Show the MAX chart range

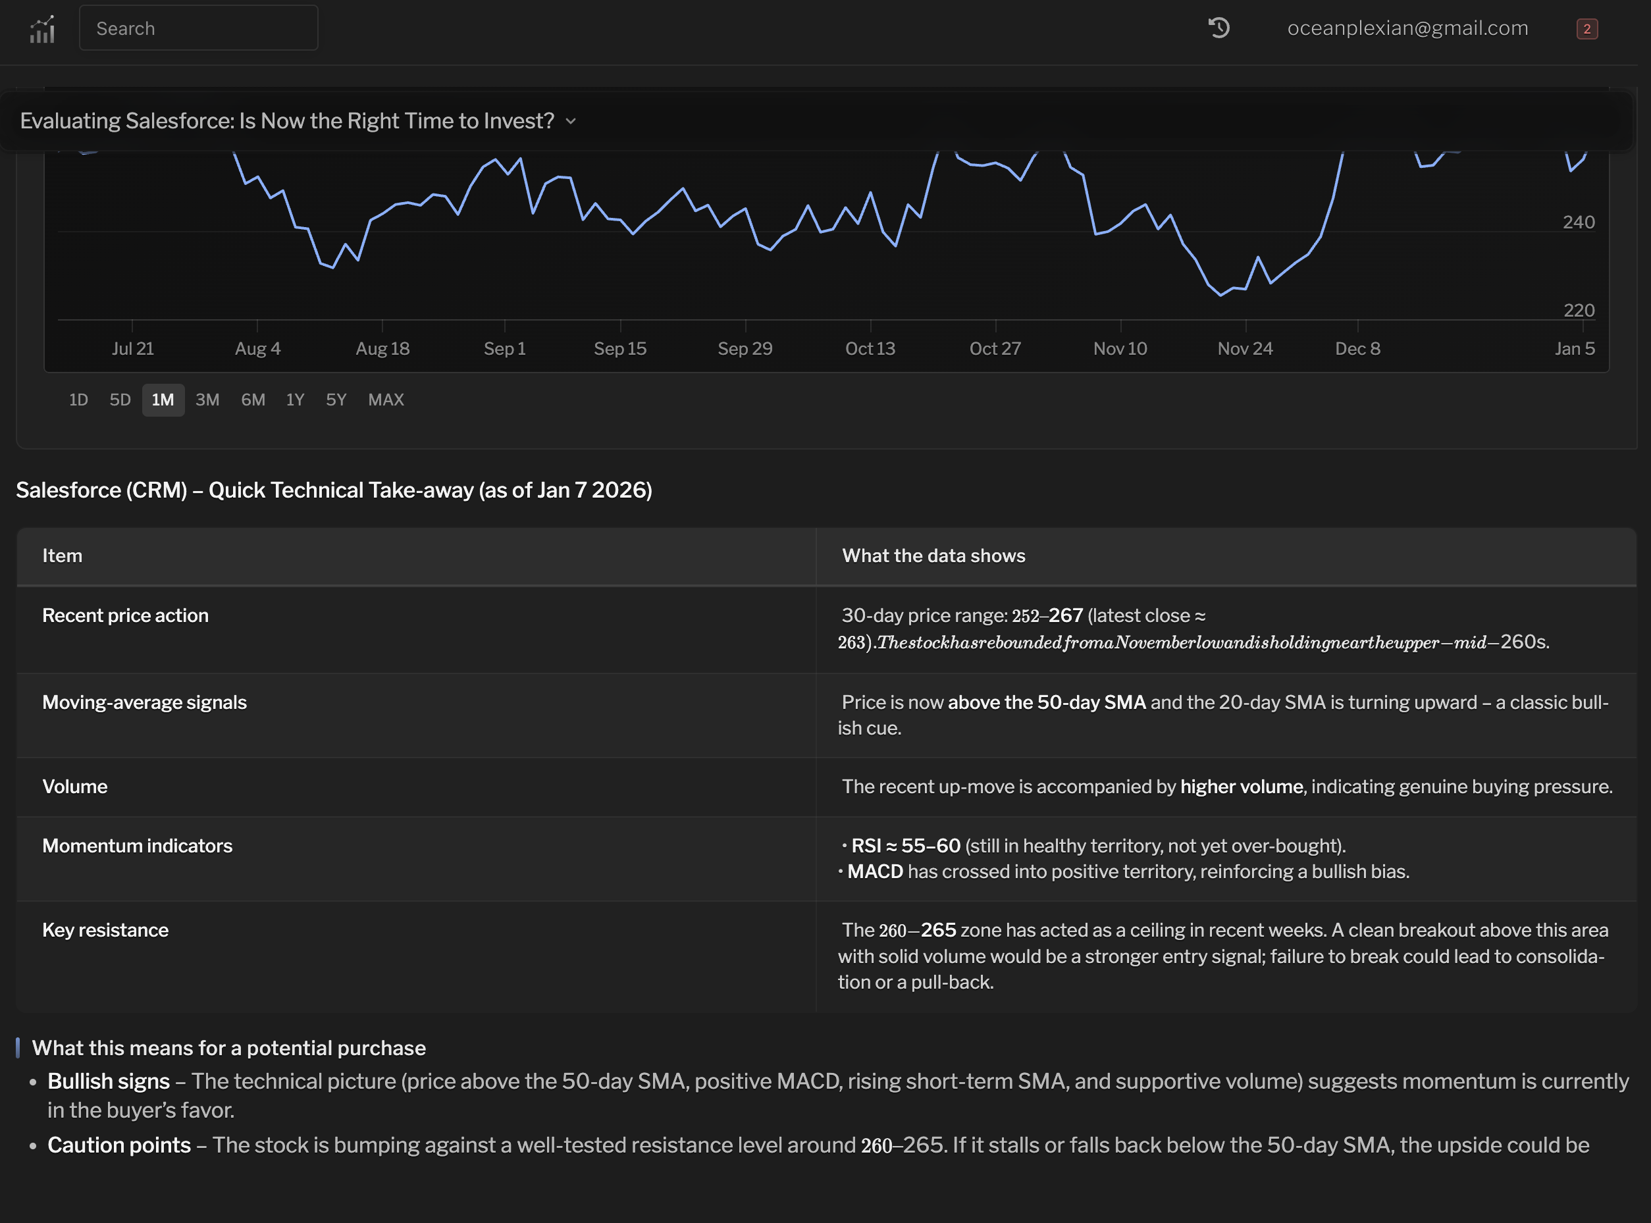(x=386, y=400)
